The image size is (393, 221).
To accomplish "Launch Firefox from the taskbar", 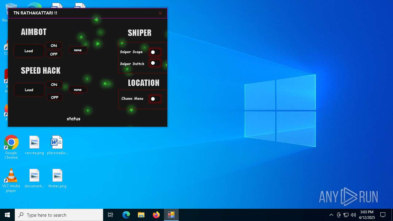I will pyautogui.click(x=156, y=215).
